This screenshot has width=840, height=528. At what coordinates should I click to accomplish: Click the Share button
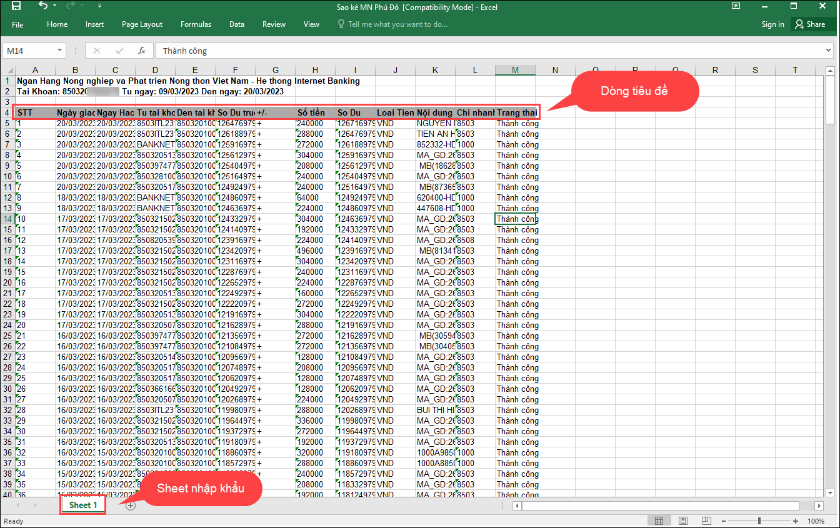(x=810, y=24)
